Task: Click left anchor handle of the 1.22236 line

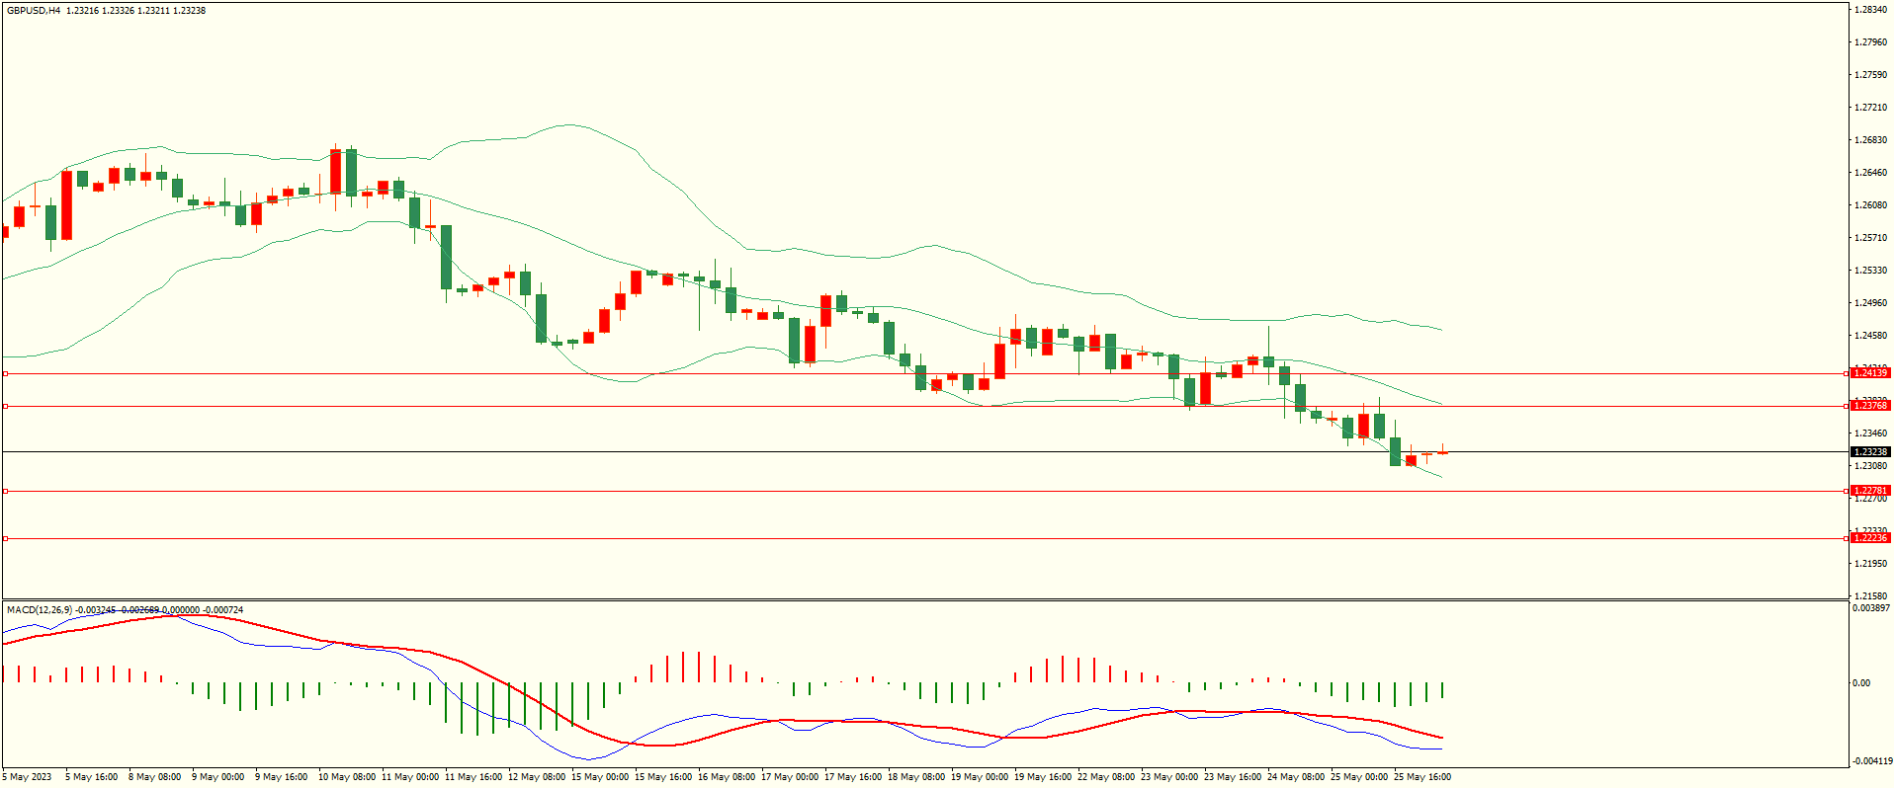Action: (x=5, y=538)
